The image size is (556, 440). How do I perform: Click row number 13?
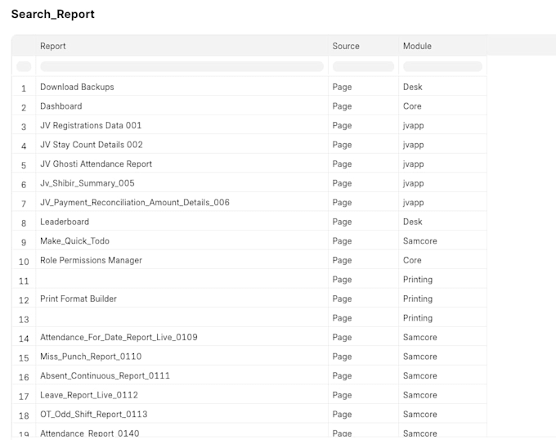tap(24, 320)
